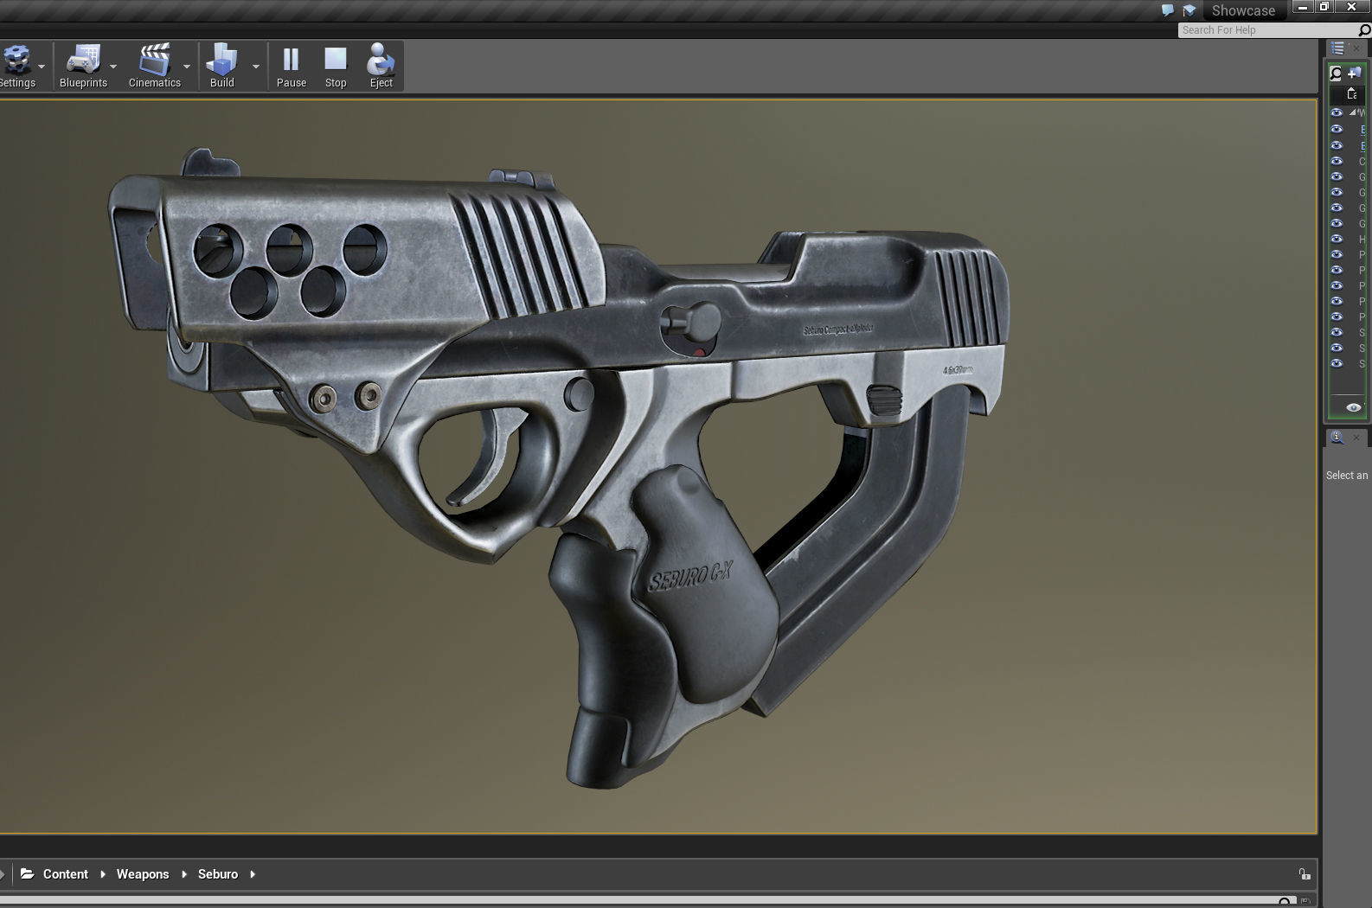
Task: Click the 'Select an' Details panel text
Action: (1347, 476)
